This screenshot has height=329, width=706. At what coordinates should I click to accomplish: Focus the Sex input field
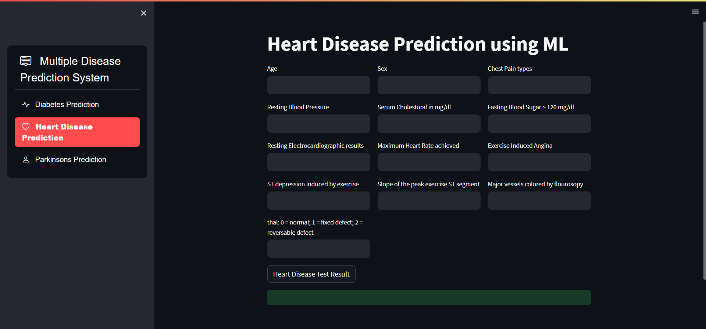(429, 85)
